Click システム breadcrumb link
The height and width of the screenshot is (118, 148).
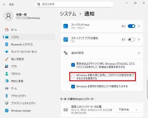click(x=68, y=14)
